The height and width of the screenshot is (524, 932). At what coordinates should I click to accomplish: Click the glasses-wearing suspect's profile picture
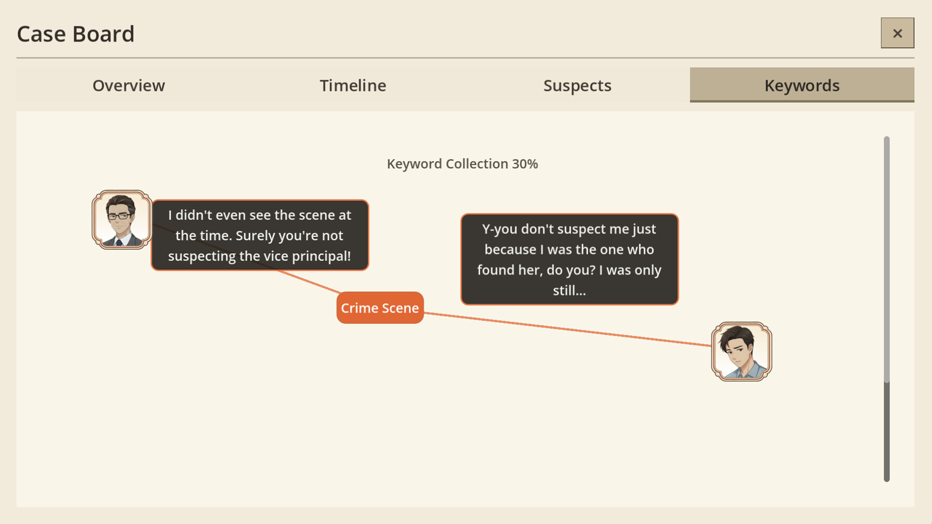121,219
